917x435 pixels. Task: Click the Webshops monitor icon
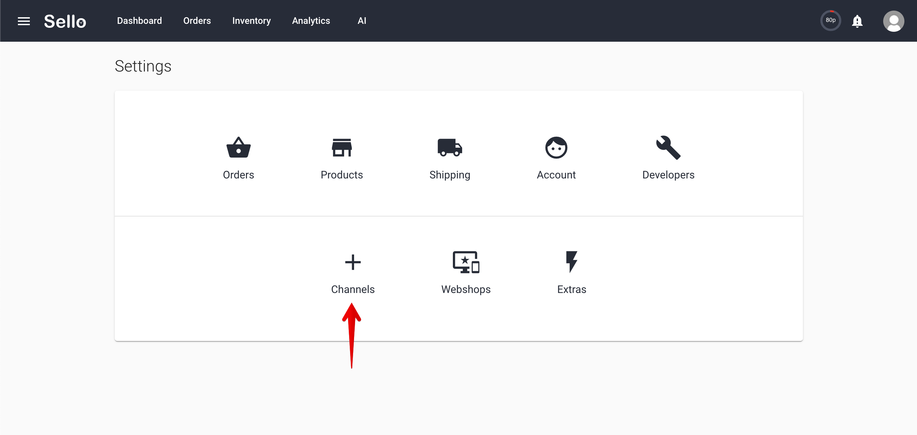pos(465,262)
